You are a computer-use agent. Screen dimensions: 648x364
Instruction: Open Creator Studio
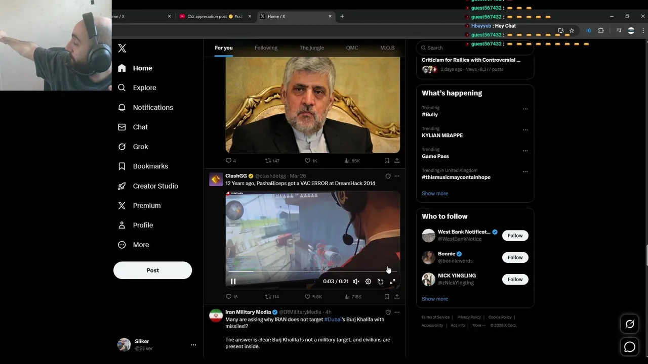point(148,186)
